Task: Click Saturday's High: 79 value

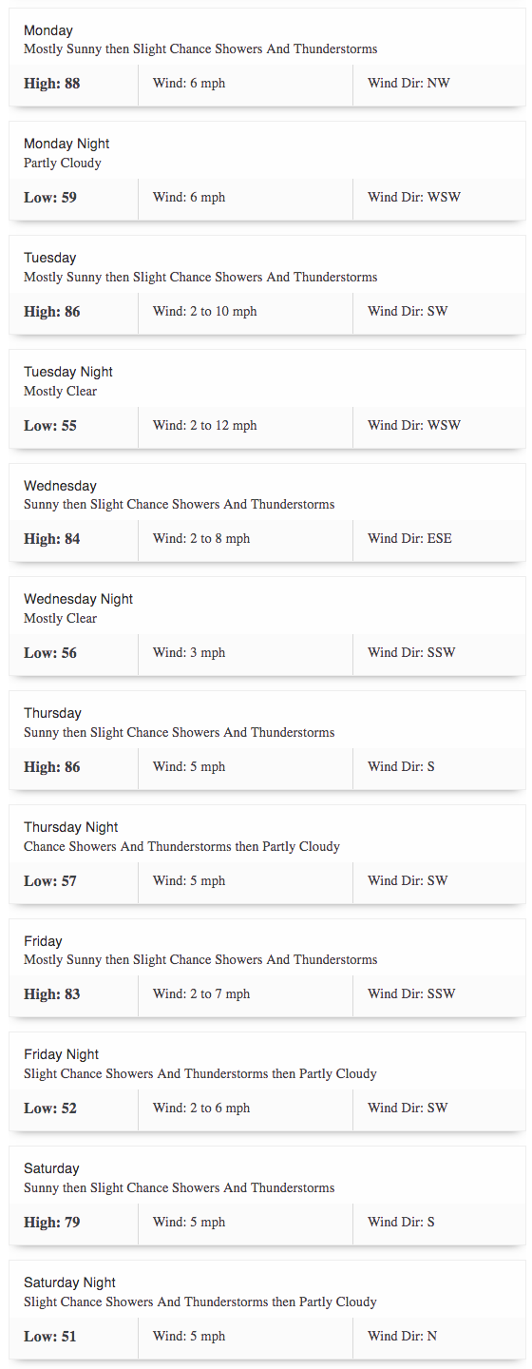Action: tap(52, 1223)
